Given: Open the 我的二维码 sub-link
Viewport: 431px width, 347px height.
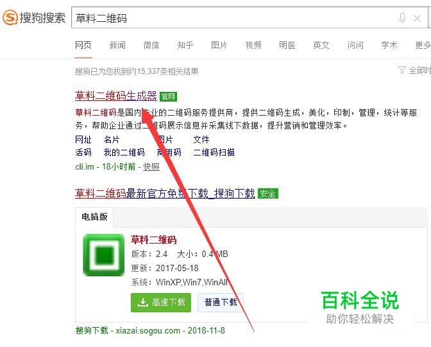Looking at the screenshot, I should 124,152.
